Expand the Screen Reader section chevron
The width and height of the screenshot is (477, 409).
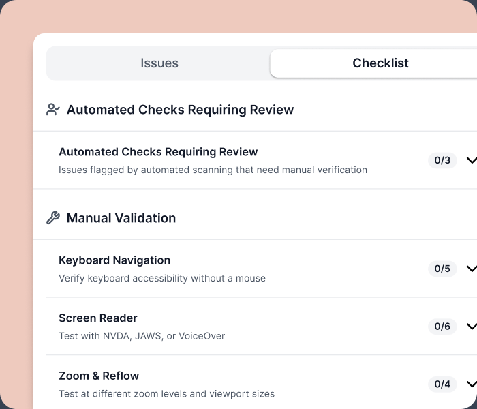tap(472, 327)
